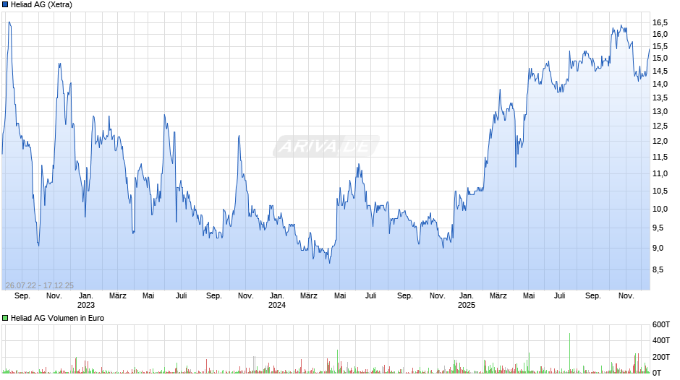Viewport: 680px width, 380px height.
Task: Click the tallest green volume bar
Action: point(569,353)
